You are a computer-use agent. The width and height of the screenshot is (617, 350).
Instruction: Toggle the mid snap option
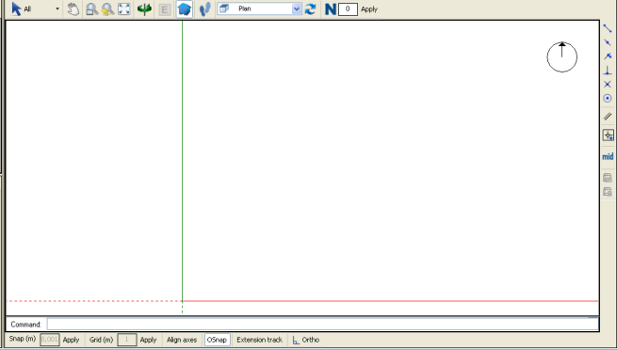[x=608, y=156]
